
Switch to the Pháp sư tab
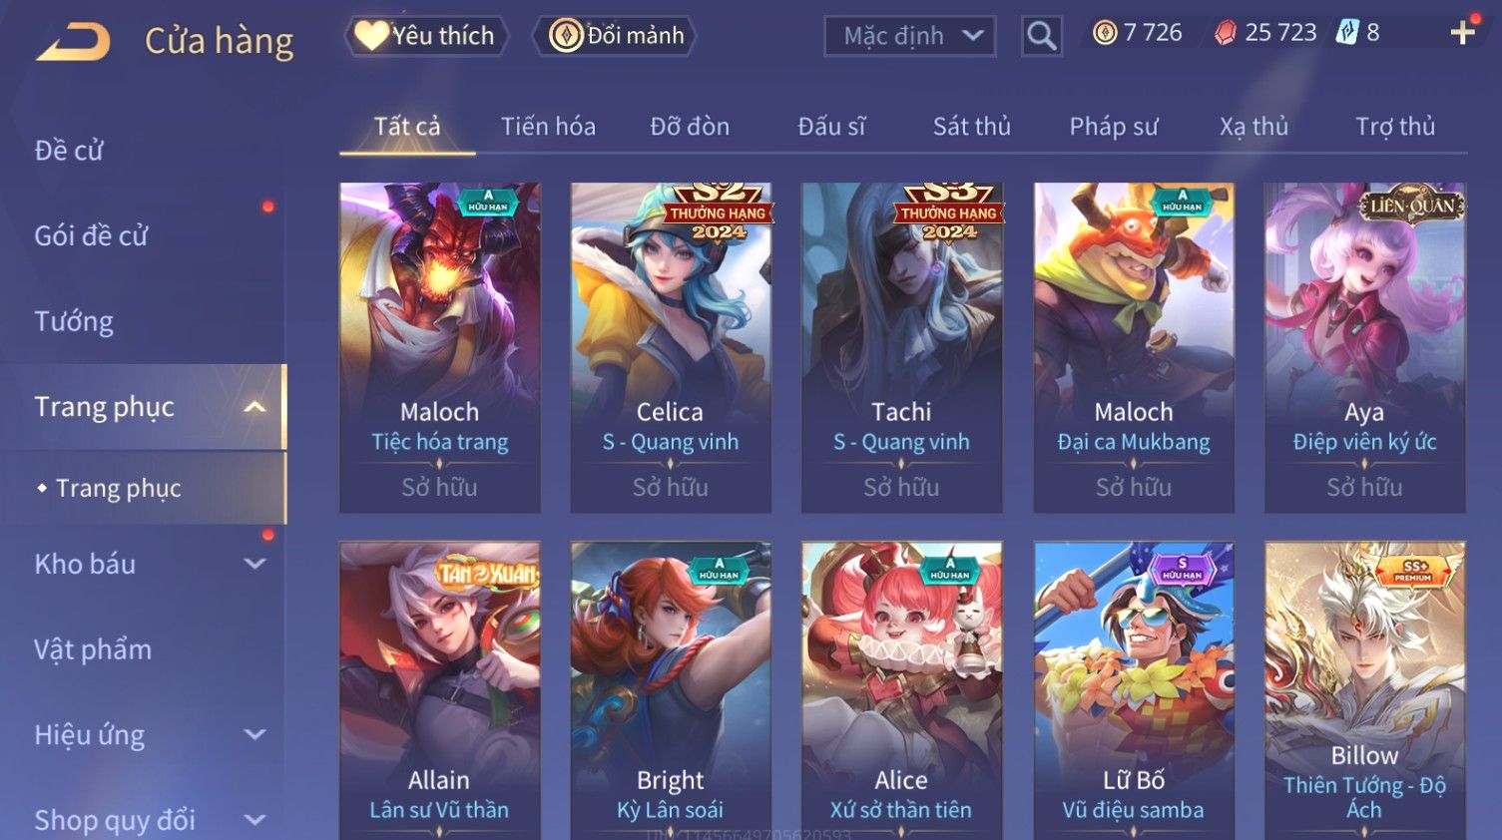1114,127
